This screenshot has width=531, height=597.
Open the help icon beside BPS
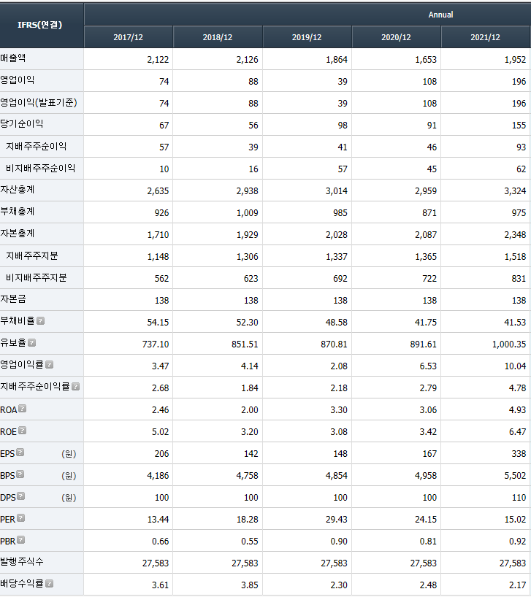pos(20,474)
